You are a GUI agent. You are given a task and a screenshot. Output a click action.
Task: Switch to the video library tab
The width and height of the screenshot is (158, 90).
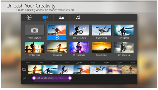pos(45,17)
